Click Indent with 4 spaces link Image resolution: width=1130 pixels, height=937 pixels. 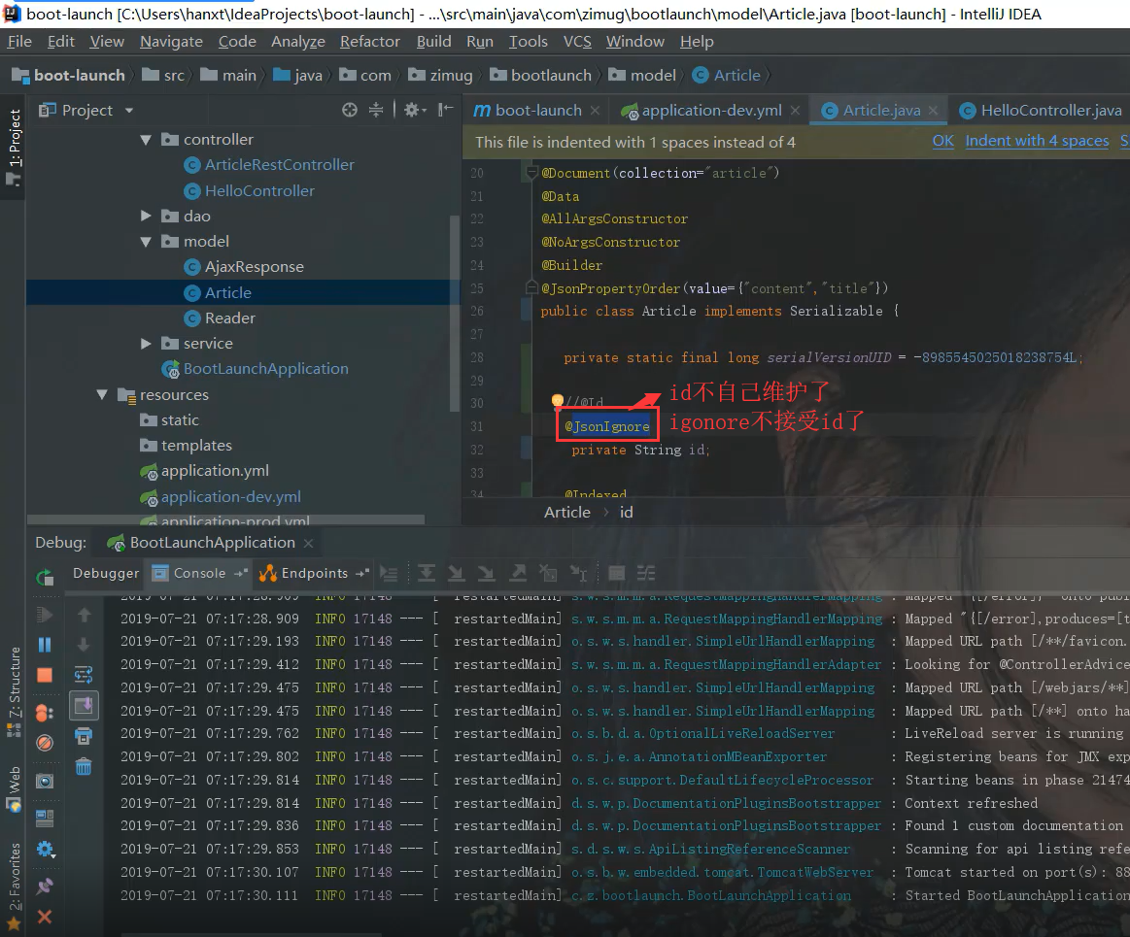[x=1037, y=141]
